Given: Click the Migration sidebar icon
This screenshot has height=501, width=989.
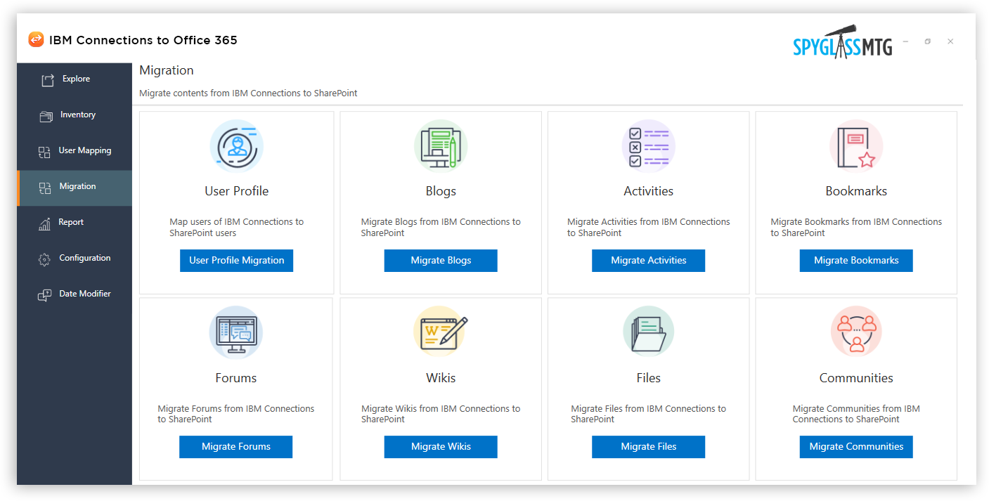Looking at the screenshot, I should point(45,188).
